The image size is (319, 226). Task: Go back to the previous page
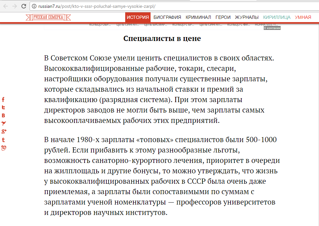6,6
